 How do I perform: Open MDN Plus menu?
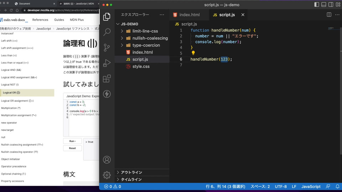77,20
